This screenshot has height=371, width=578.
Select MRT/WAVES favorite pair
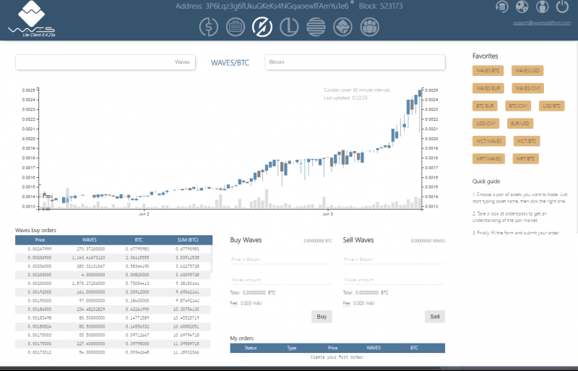tap(488, 158)
